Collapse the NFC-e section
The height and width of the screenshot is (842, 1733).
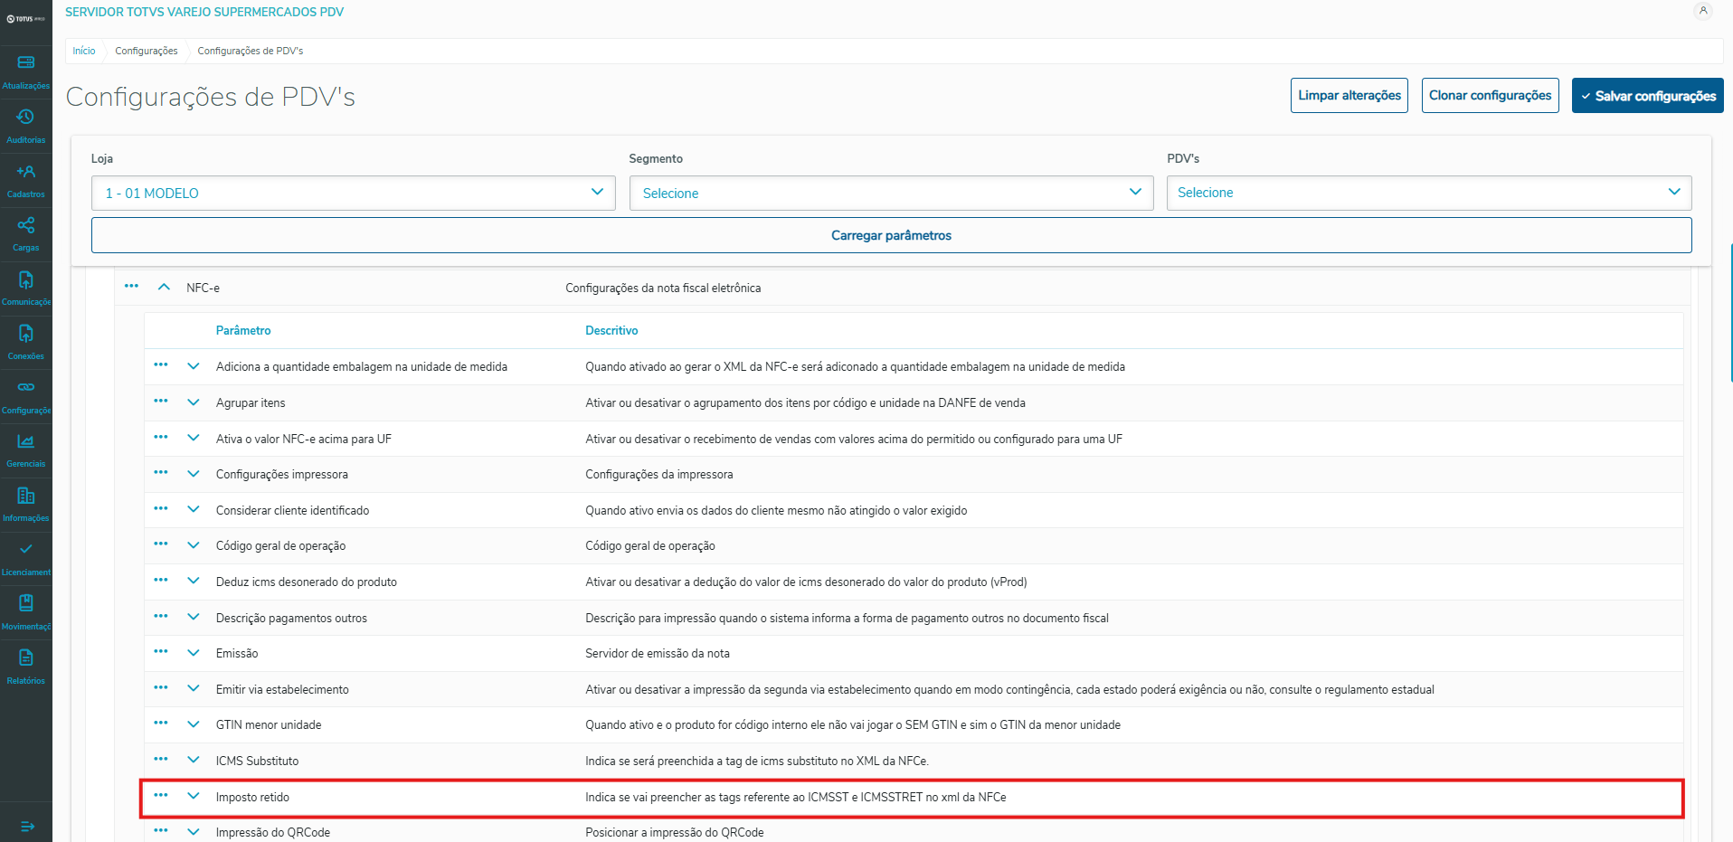164,288
